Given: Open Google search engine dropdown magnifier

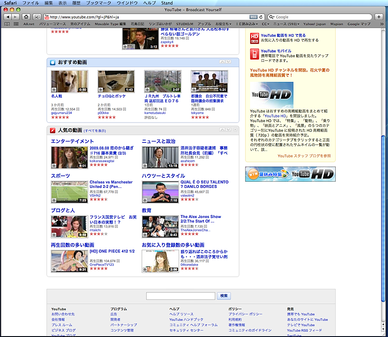Looking at the screenshot, I should (x=272, y=17).
